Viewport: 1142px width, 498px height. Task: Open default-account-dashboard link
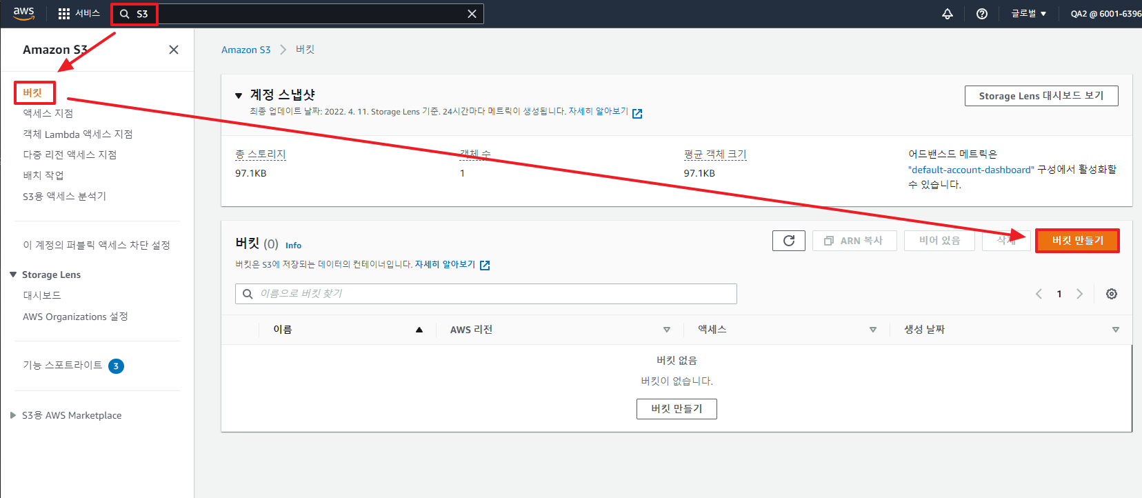(971, 170)
